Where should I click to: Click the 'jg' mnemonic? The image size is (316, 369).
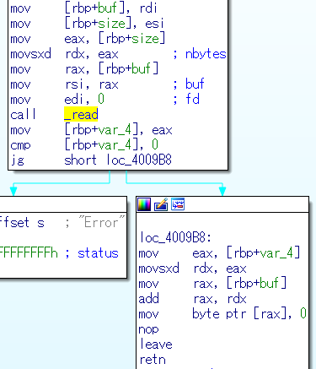(17, 160)
